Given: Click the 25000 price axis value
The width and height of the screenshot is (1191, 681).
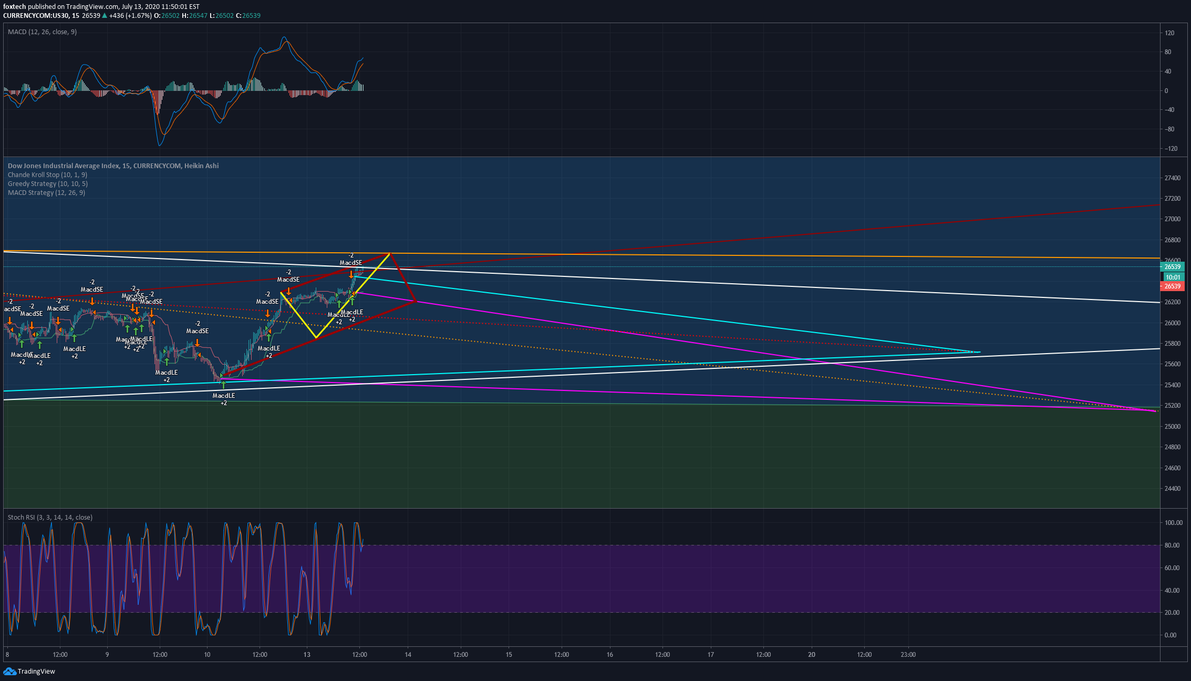Looking at the screenshot, I should tap(1172, 427).
